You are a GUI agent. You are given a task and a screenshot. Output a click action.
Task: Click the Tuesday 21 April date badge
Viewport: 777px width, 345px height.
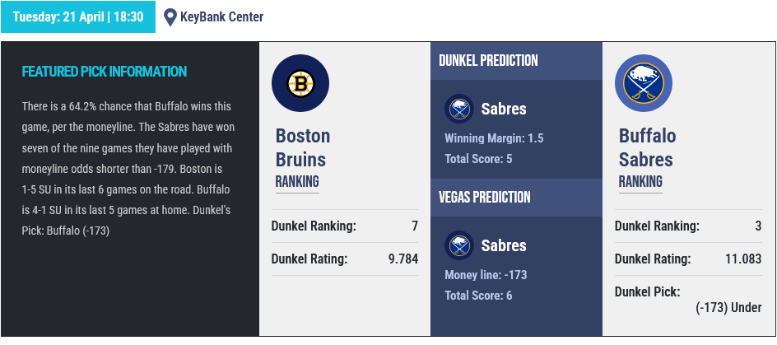[78, 16]
